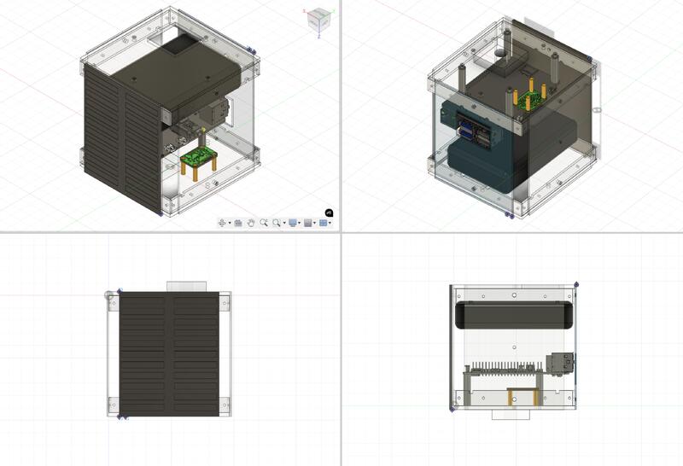This screenshot has width=683, height=466.
Task: Select the green circuit board in top-left viewport
Action: [x=199, y=155]
